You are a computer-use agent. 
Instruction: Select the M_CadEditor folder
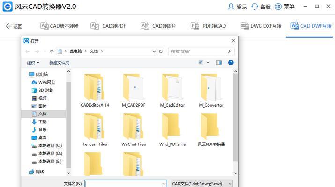click(x=172, y=90)
